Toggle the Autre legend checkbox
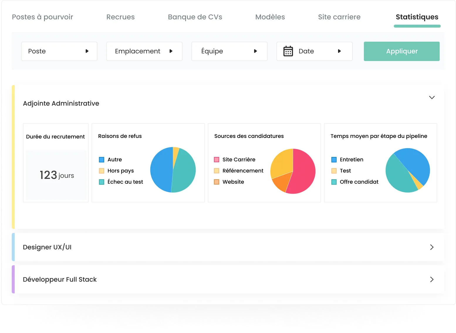The height and width of the screenshot is (333, 456). click(102, 160)
